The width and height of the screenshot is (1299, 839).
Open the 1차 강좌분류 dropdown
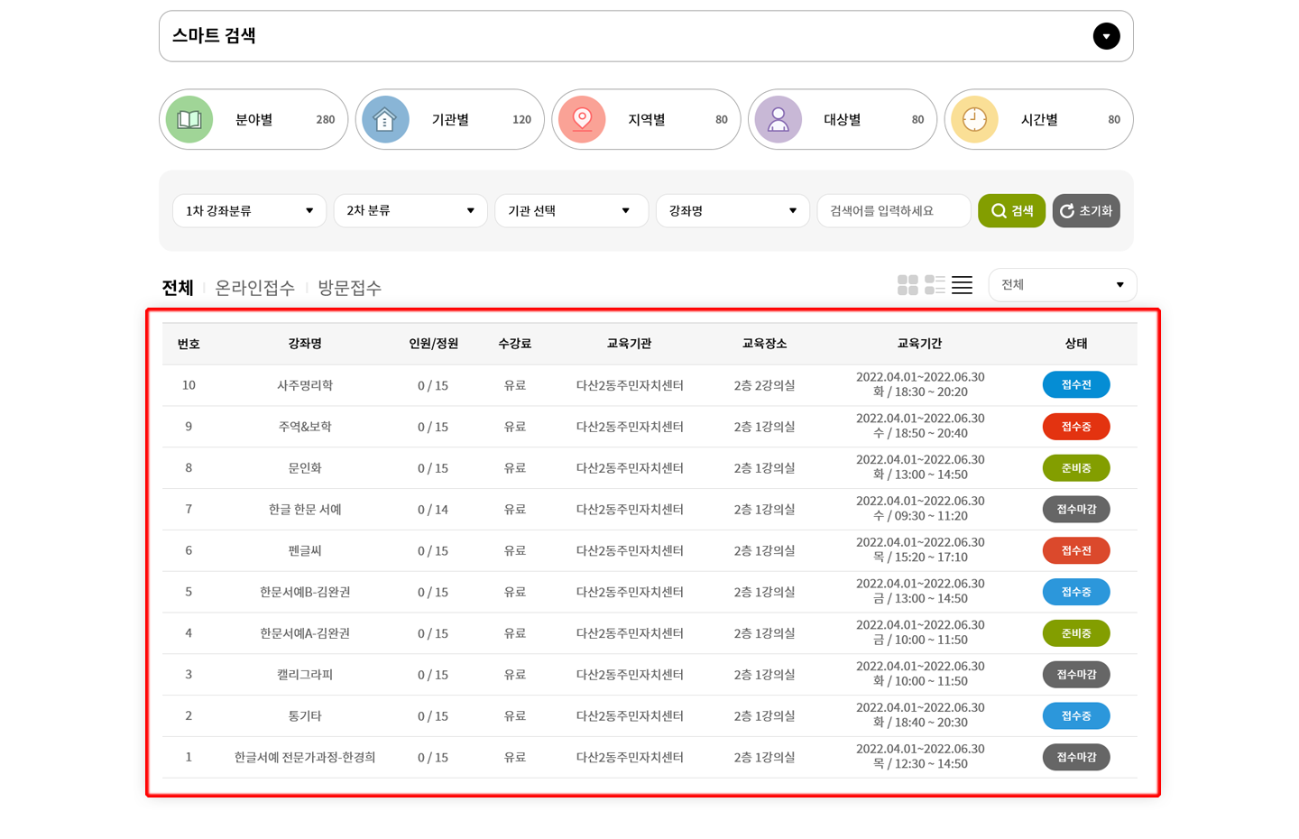pos(249,211)
